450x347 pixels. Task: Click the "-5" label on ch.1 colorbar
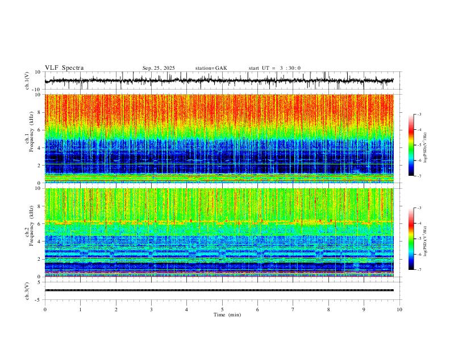tap(419, 145)
